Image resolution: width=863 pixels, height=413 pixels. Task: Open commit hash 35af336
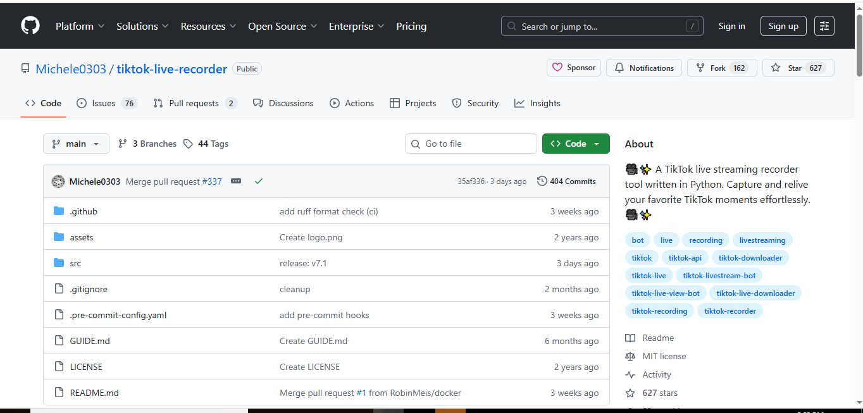471,182
